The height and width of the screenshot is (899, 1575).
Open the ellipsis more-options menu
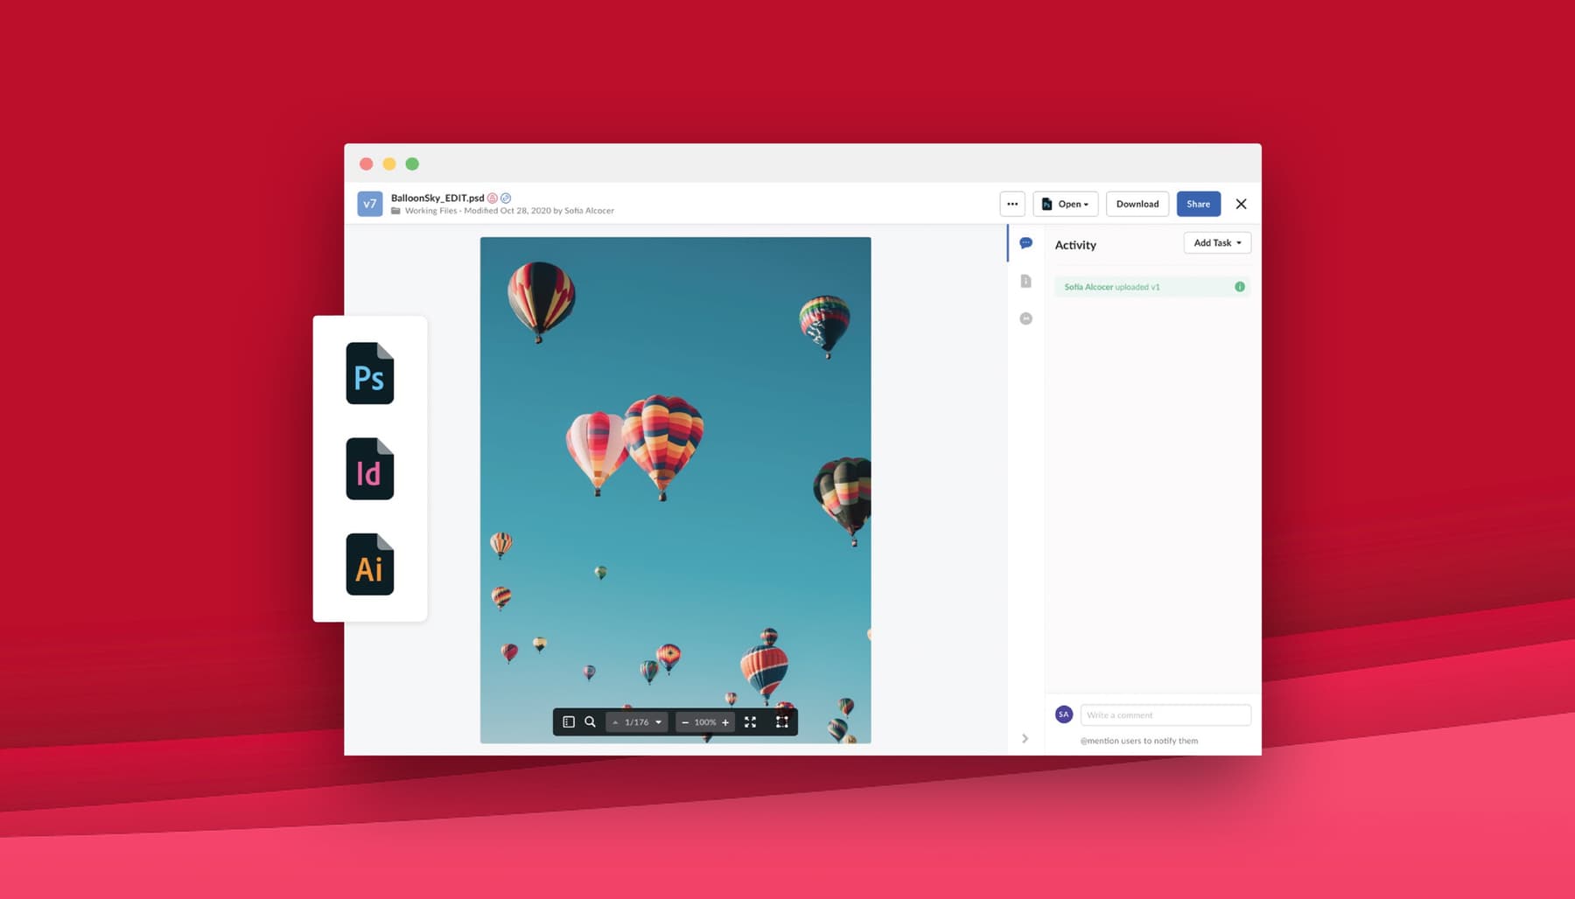pyautogui.click(x=1012, y=204)
